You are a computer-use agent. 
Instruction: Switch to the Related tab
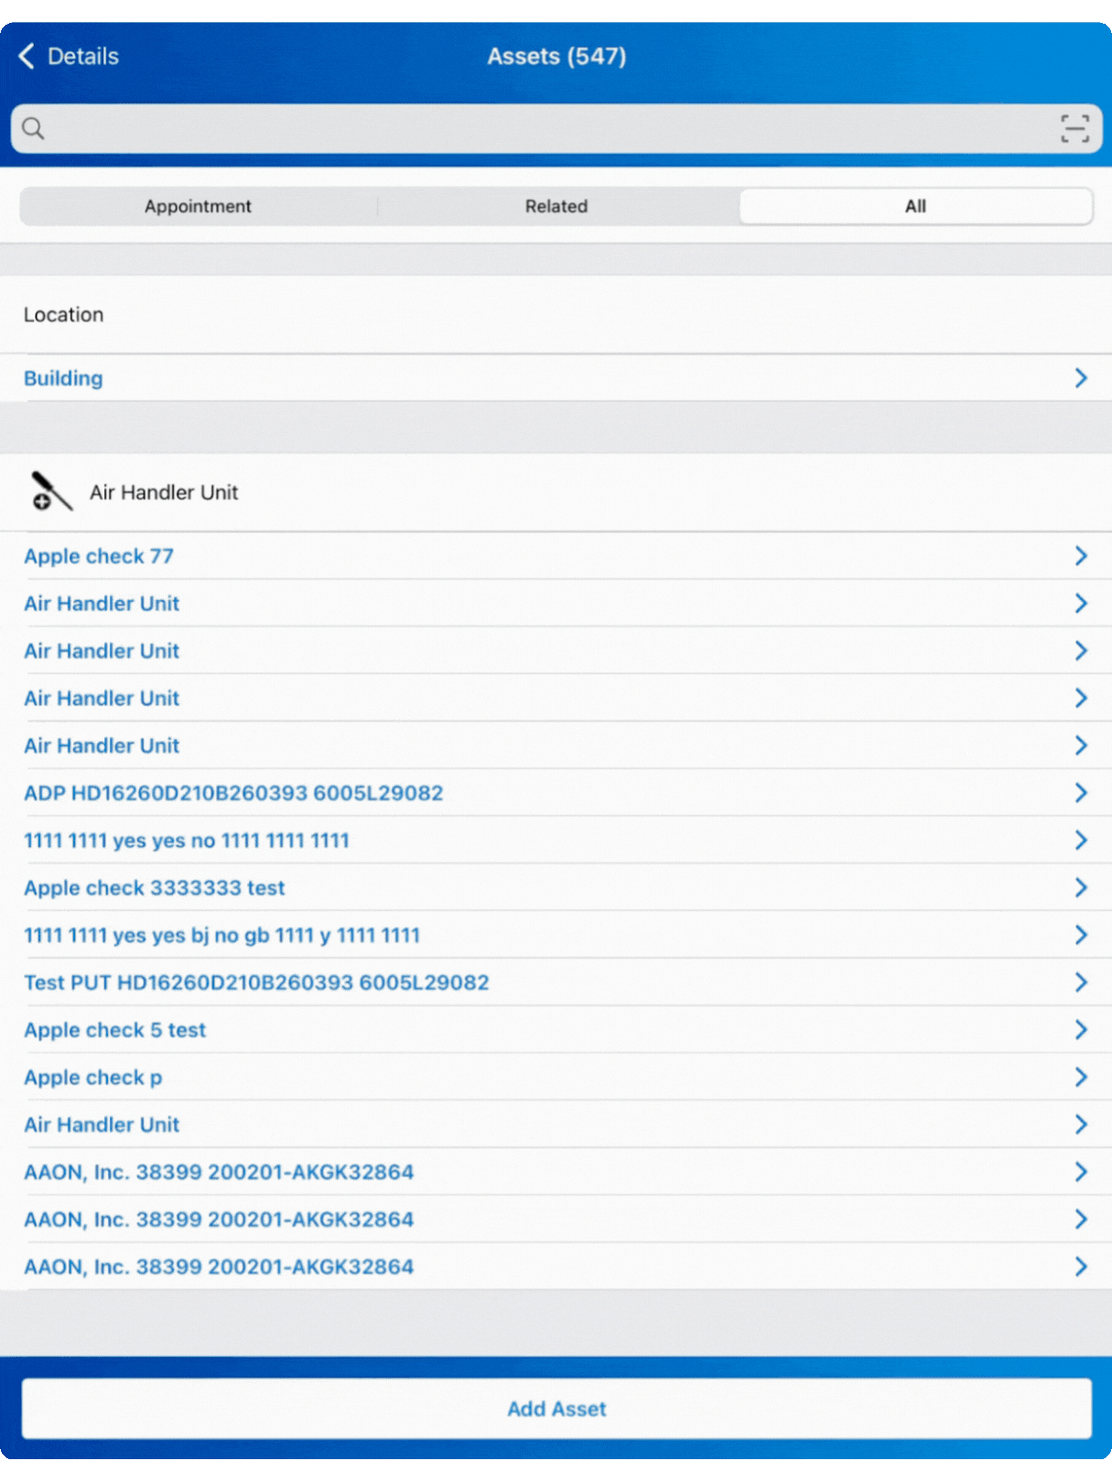tap(556, 207)
